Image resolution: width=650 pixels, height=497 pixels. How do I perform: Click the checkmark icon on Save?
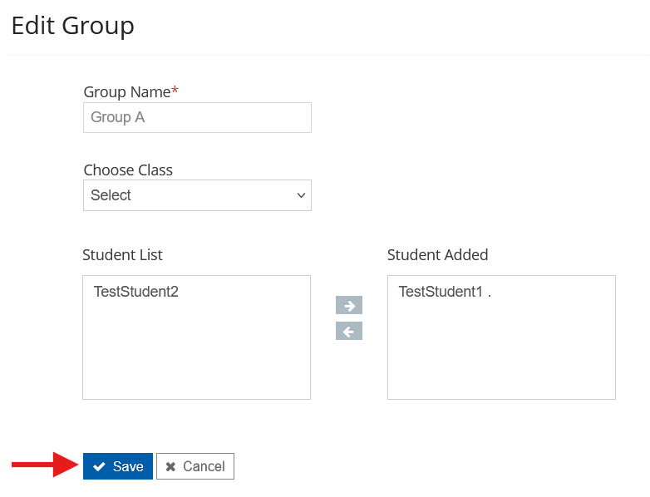[x=100, y=466]
